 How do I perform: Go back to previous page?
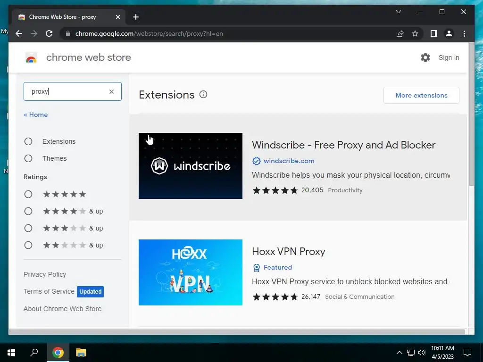coord(19,33)
